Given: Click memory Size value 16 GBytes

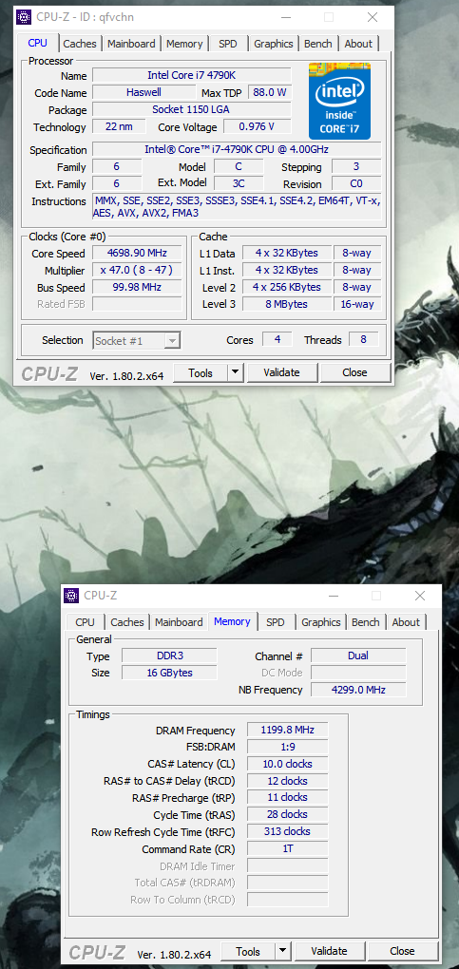Looking at the screenshot, I should click(169, 673).
